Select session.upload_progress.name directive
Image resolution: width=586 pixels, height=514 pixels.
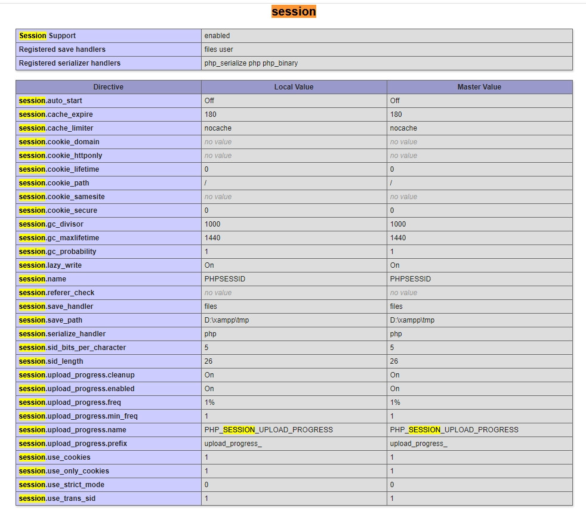[72, 430]
